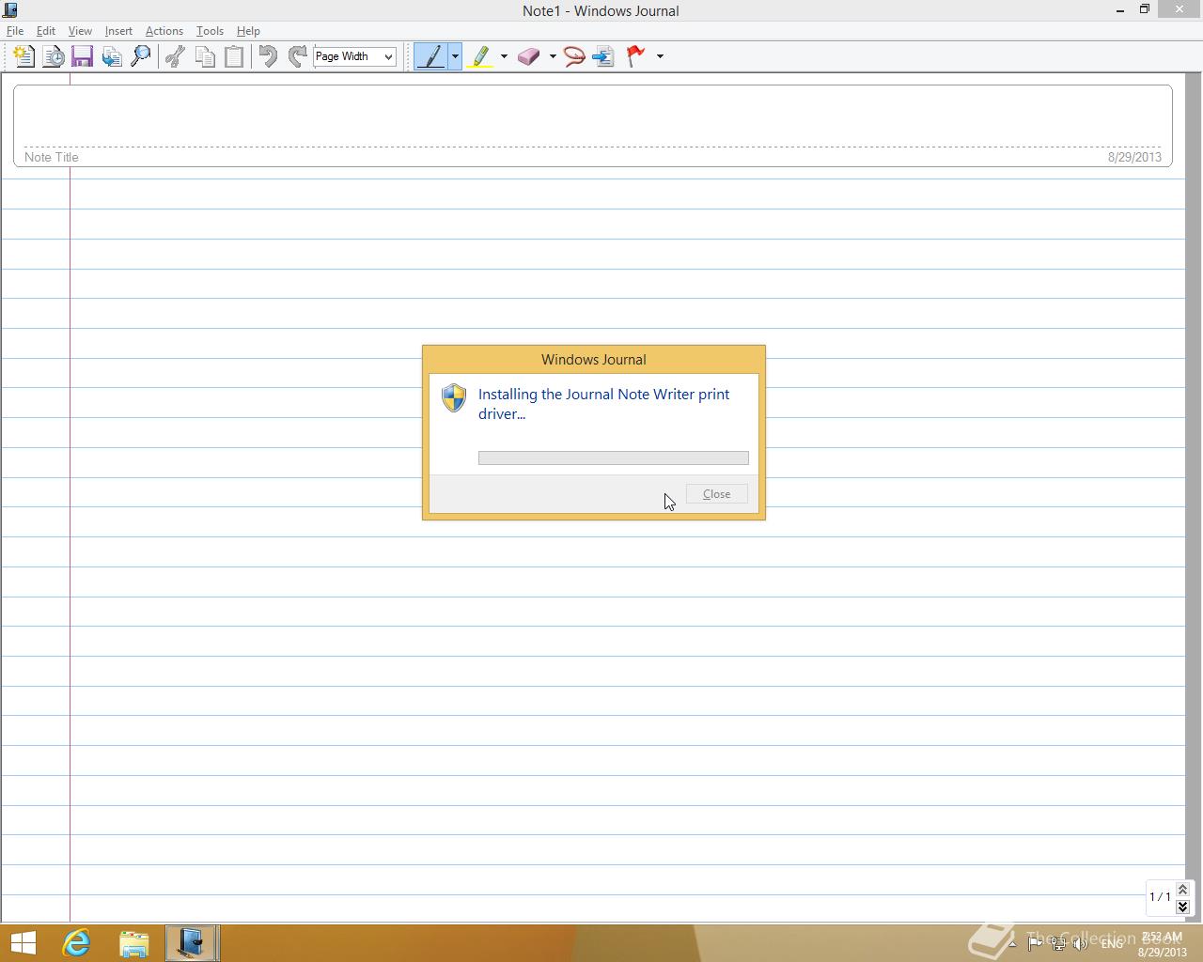
Task: Open the Action Center flag icon
Action: point(1035,944)
